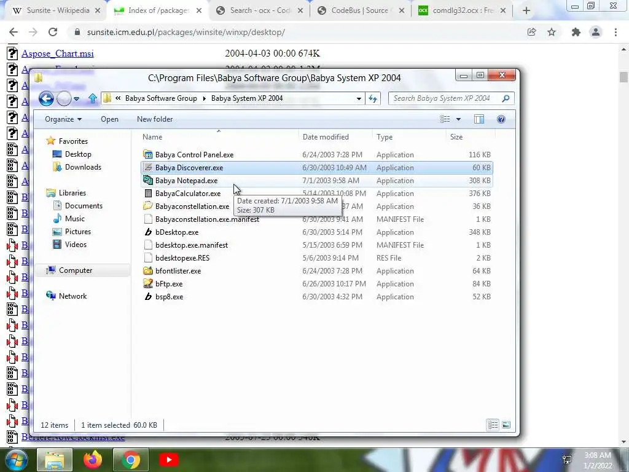Open Explorer help with the question mark icon
This screenshot has height=472, width=629.
click(501, 119)
